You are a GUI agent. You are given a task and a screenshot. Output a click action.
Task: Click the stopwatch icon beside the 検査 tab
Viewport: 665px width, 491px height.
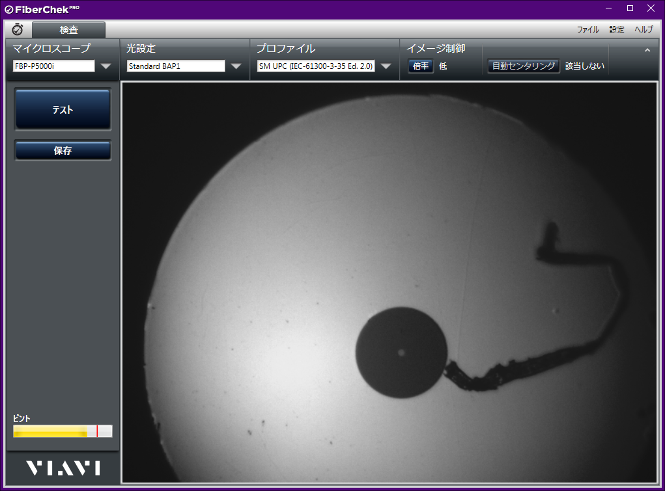18,29
